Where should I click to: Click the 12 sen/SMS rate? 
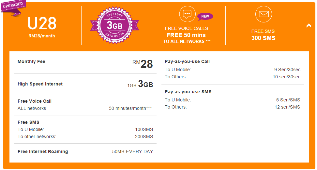[x=287, y=107]
